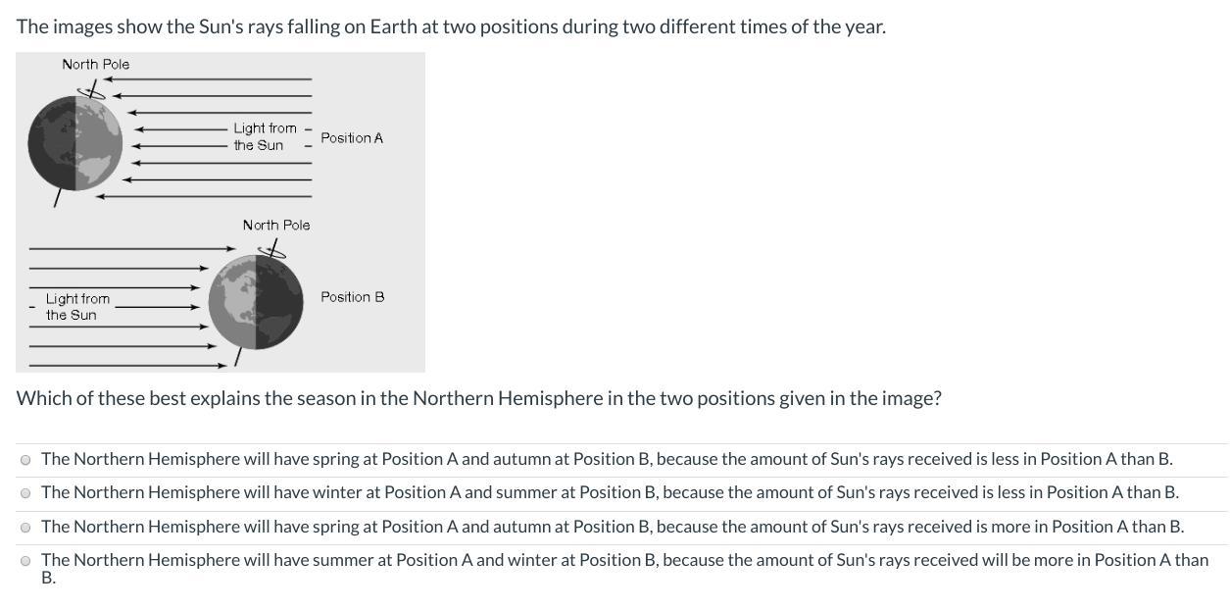Image resolution: width=1230 pixels, height=609 pixels.
Task: Select the first radio option about spring and less rays
Action: 25,459
